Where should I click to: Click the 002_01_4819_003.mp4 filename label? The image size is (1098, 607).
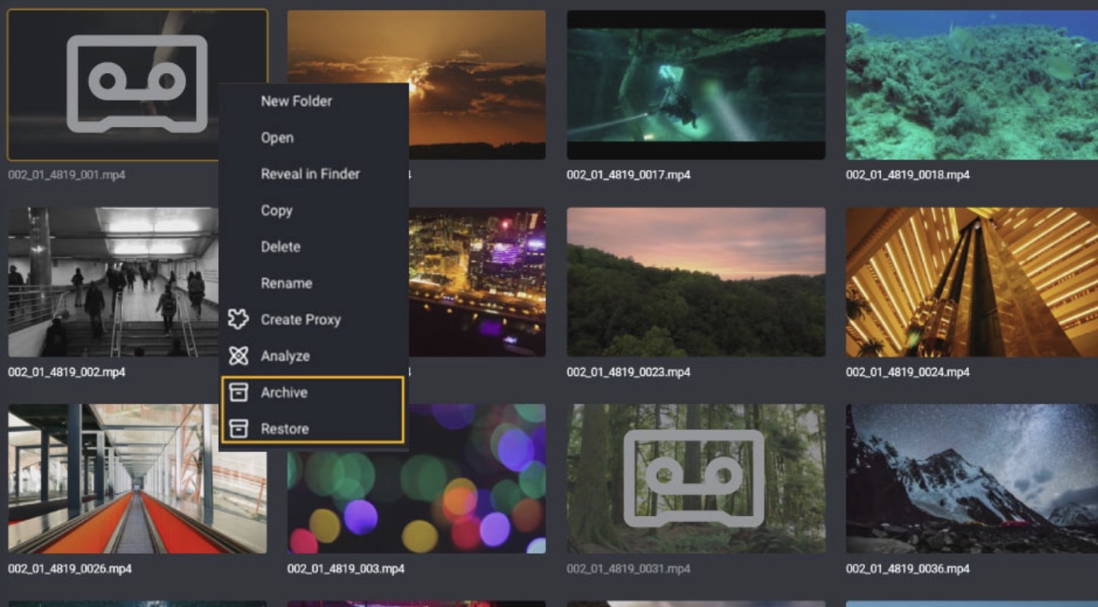346,568
